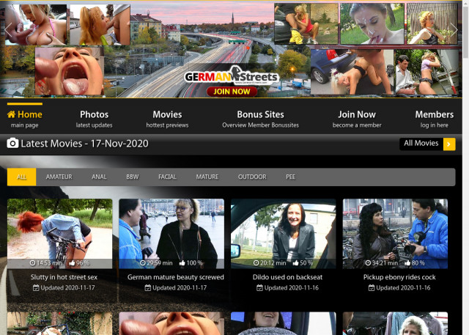The height and width of the screenshot is (335, 469).
Task: Click the red JOIN NOW banner button
Action: (x=232, y=91)
